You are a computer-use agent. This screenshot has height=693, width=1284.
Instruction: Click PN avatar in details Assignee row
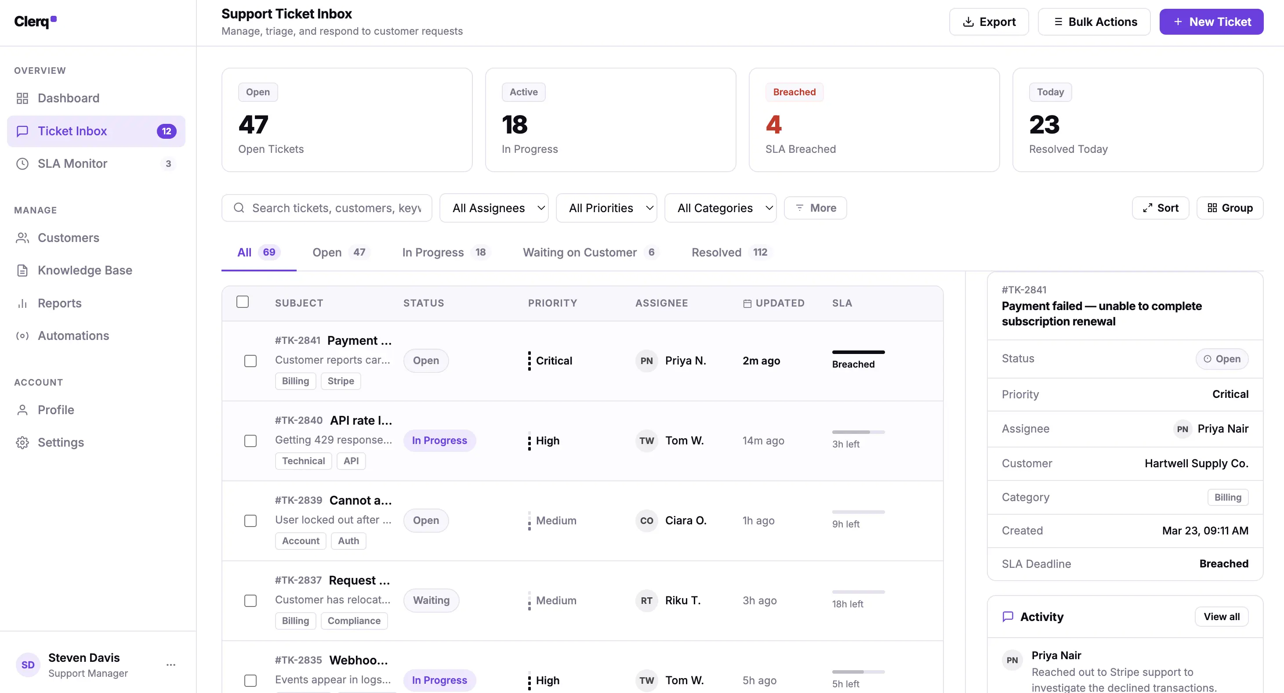pyautogui.click(x=1182, y=429)
